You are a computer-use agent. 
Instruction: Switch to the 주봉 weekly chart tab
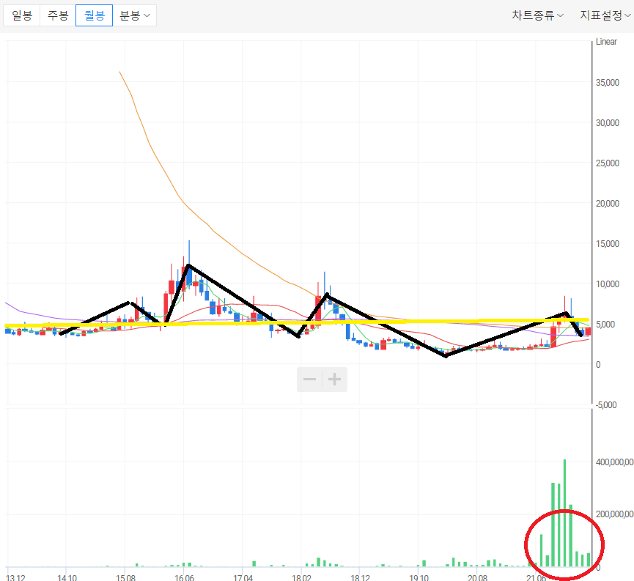[58, 15]
